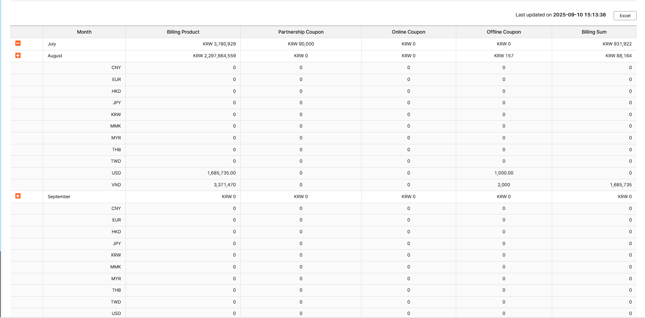Image resolution: width=645 pixels, height=318 pixels.
Task: Select the Billing Product column header
Action: pos(183,32)
